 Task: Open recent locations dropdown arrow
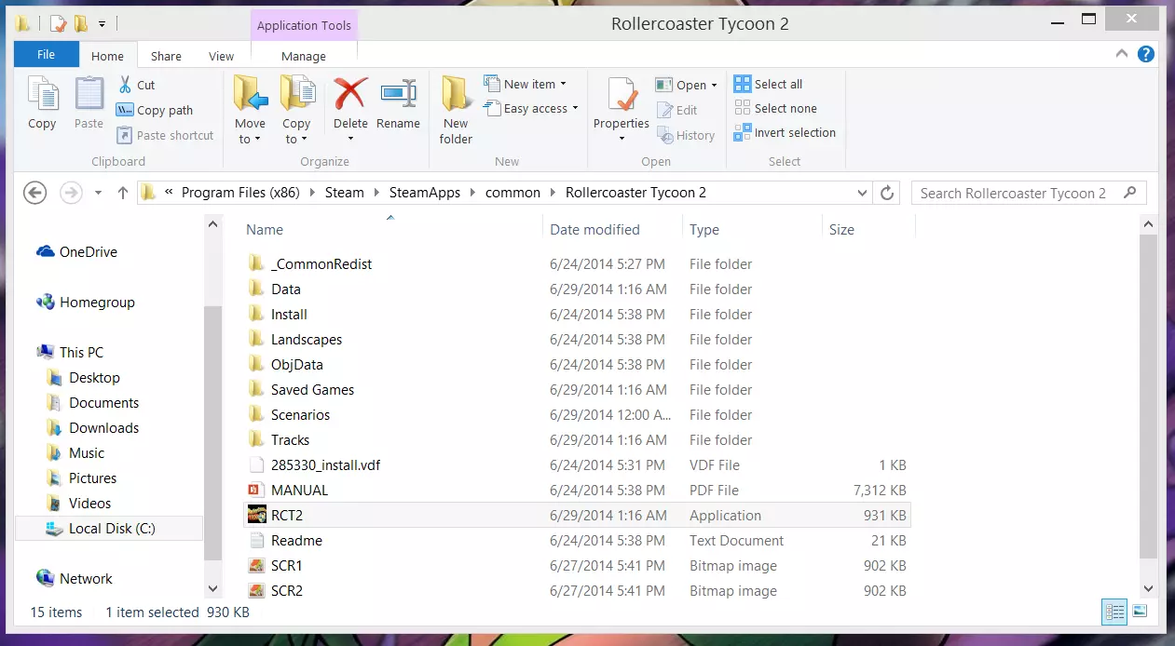tap(98, 193)
